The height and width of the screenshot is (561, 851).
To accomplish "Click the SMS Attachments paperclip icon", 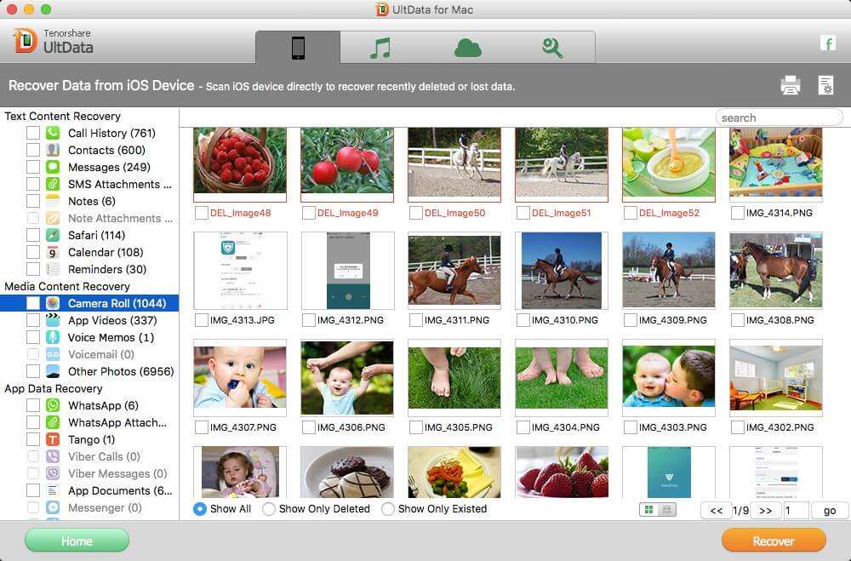I will pyautogui.click(x=53, y=184).
